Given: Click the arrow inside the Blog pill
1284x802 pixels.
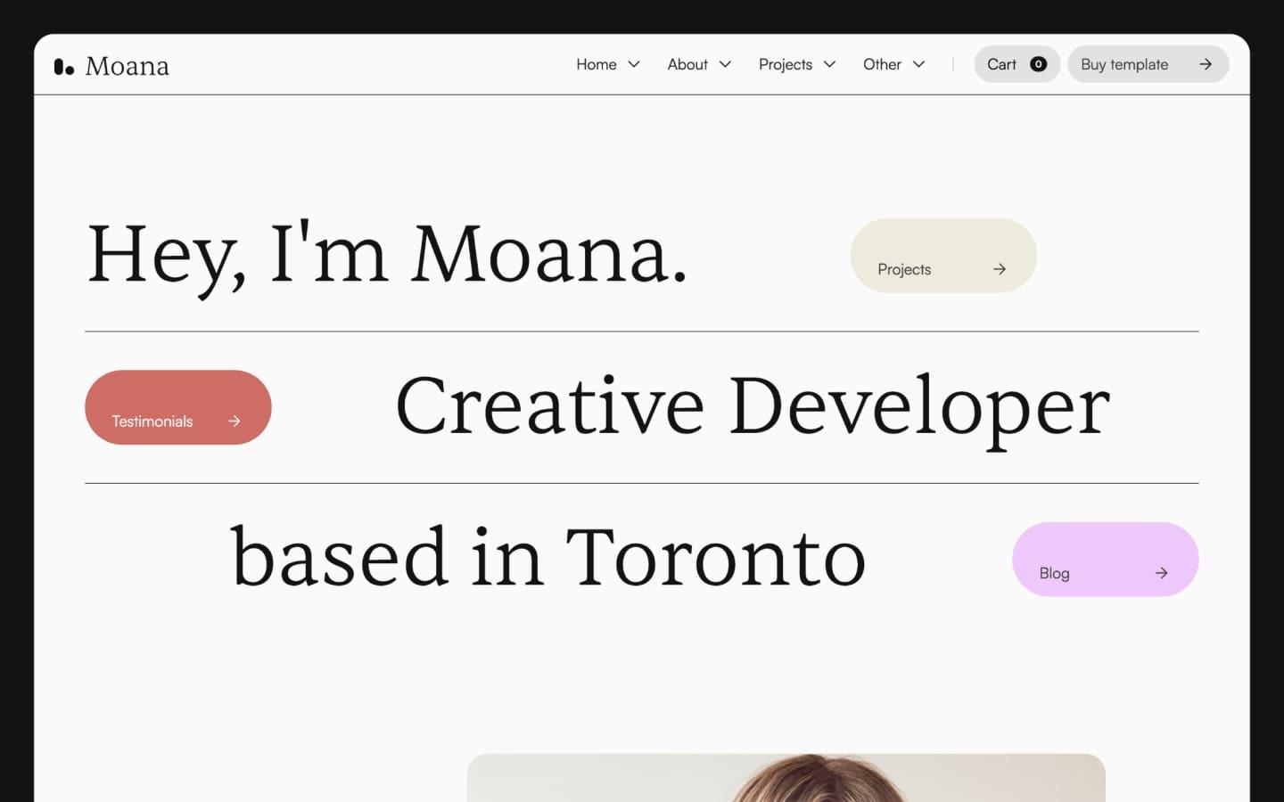Looking at the screenshot, I should (x=1161, y=573).
